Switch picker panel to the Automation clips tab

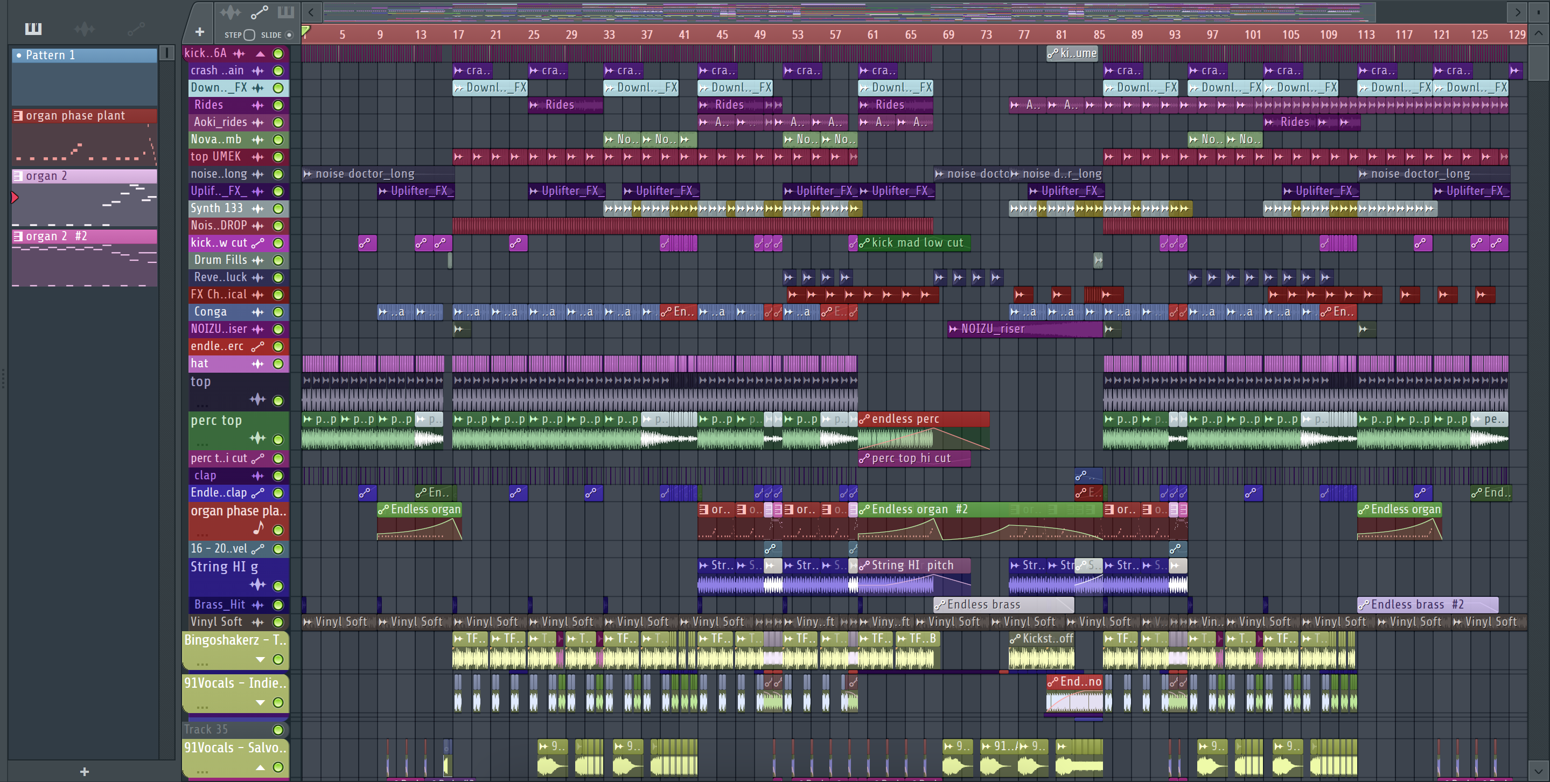[136, 28]
